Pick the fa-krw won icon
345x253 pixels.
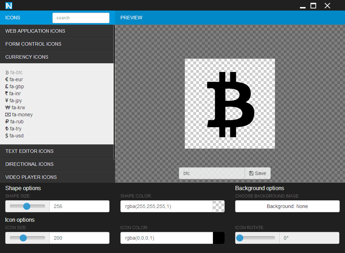point(15,108)
